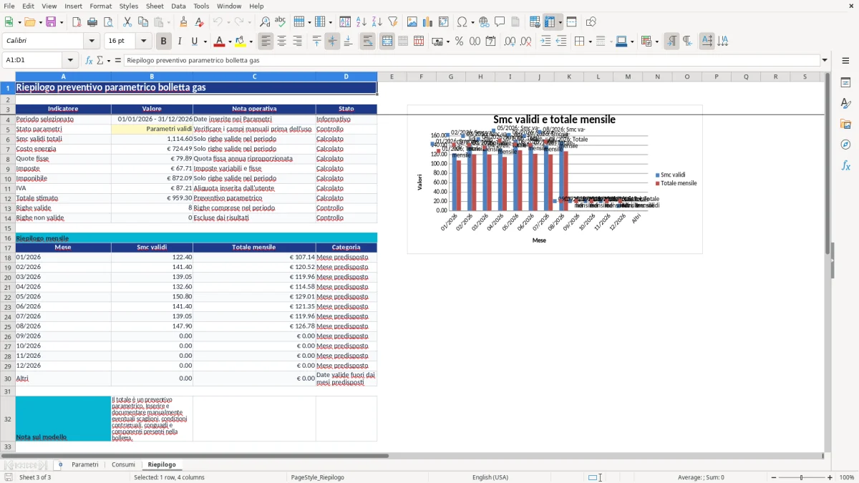Export document directly as PDF

(77, 22)
